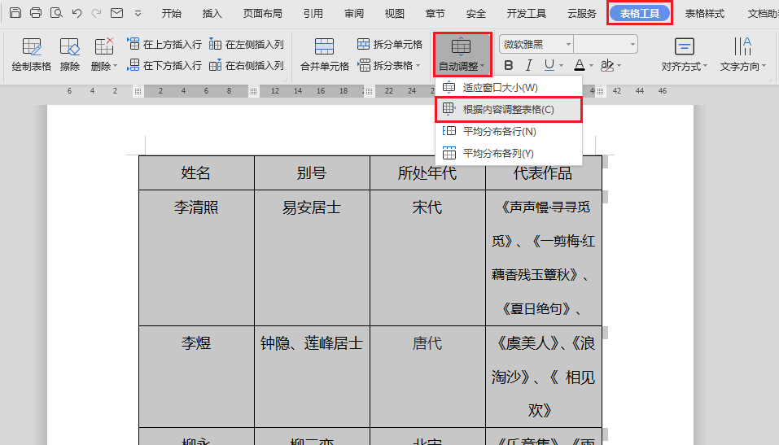Expand underline style arrow

click(x=561, y=66)
